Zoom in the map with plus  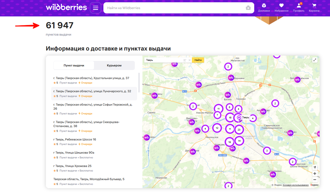pos(315,174)
